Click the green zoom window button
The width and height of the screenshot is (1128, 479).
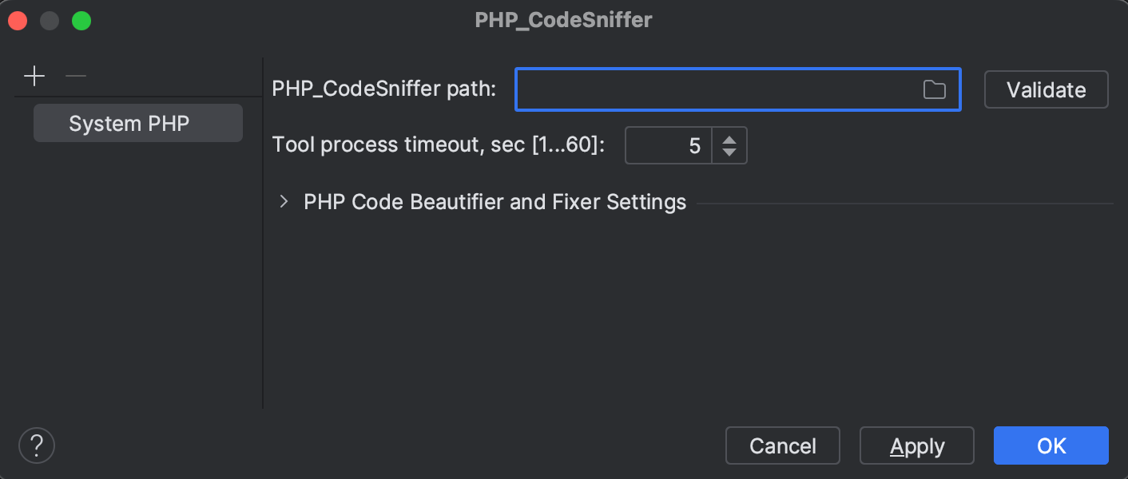81,21
